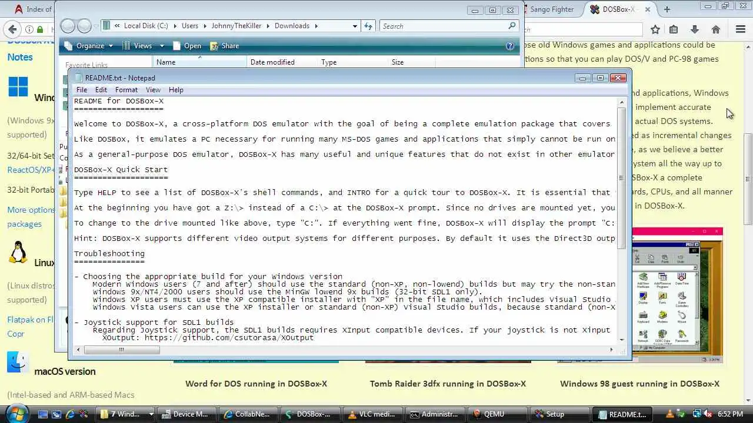Click Notepad horizontal scrollbar right arrow

pyautogui.click(x=612, y=350)
